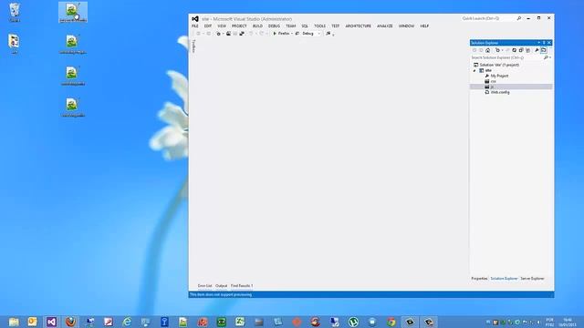The height and width of the screenshot is (328, 584).
Task: Click the Visual Studio taskbar icon
Action: pyautogui.click(x=51, y=322)
